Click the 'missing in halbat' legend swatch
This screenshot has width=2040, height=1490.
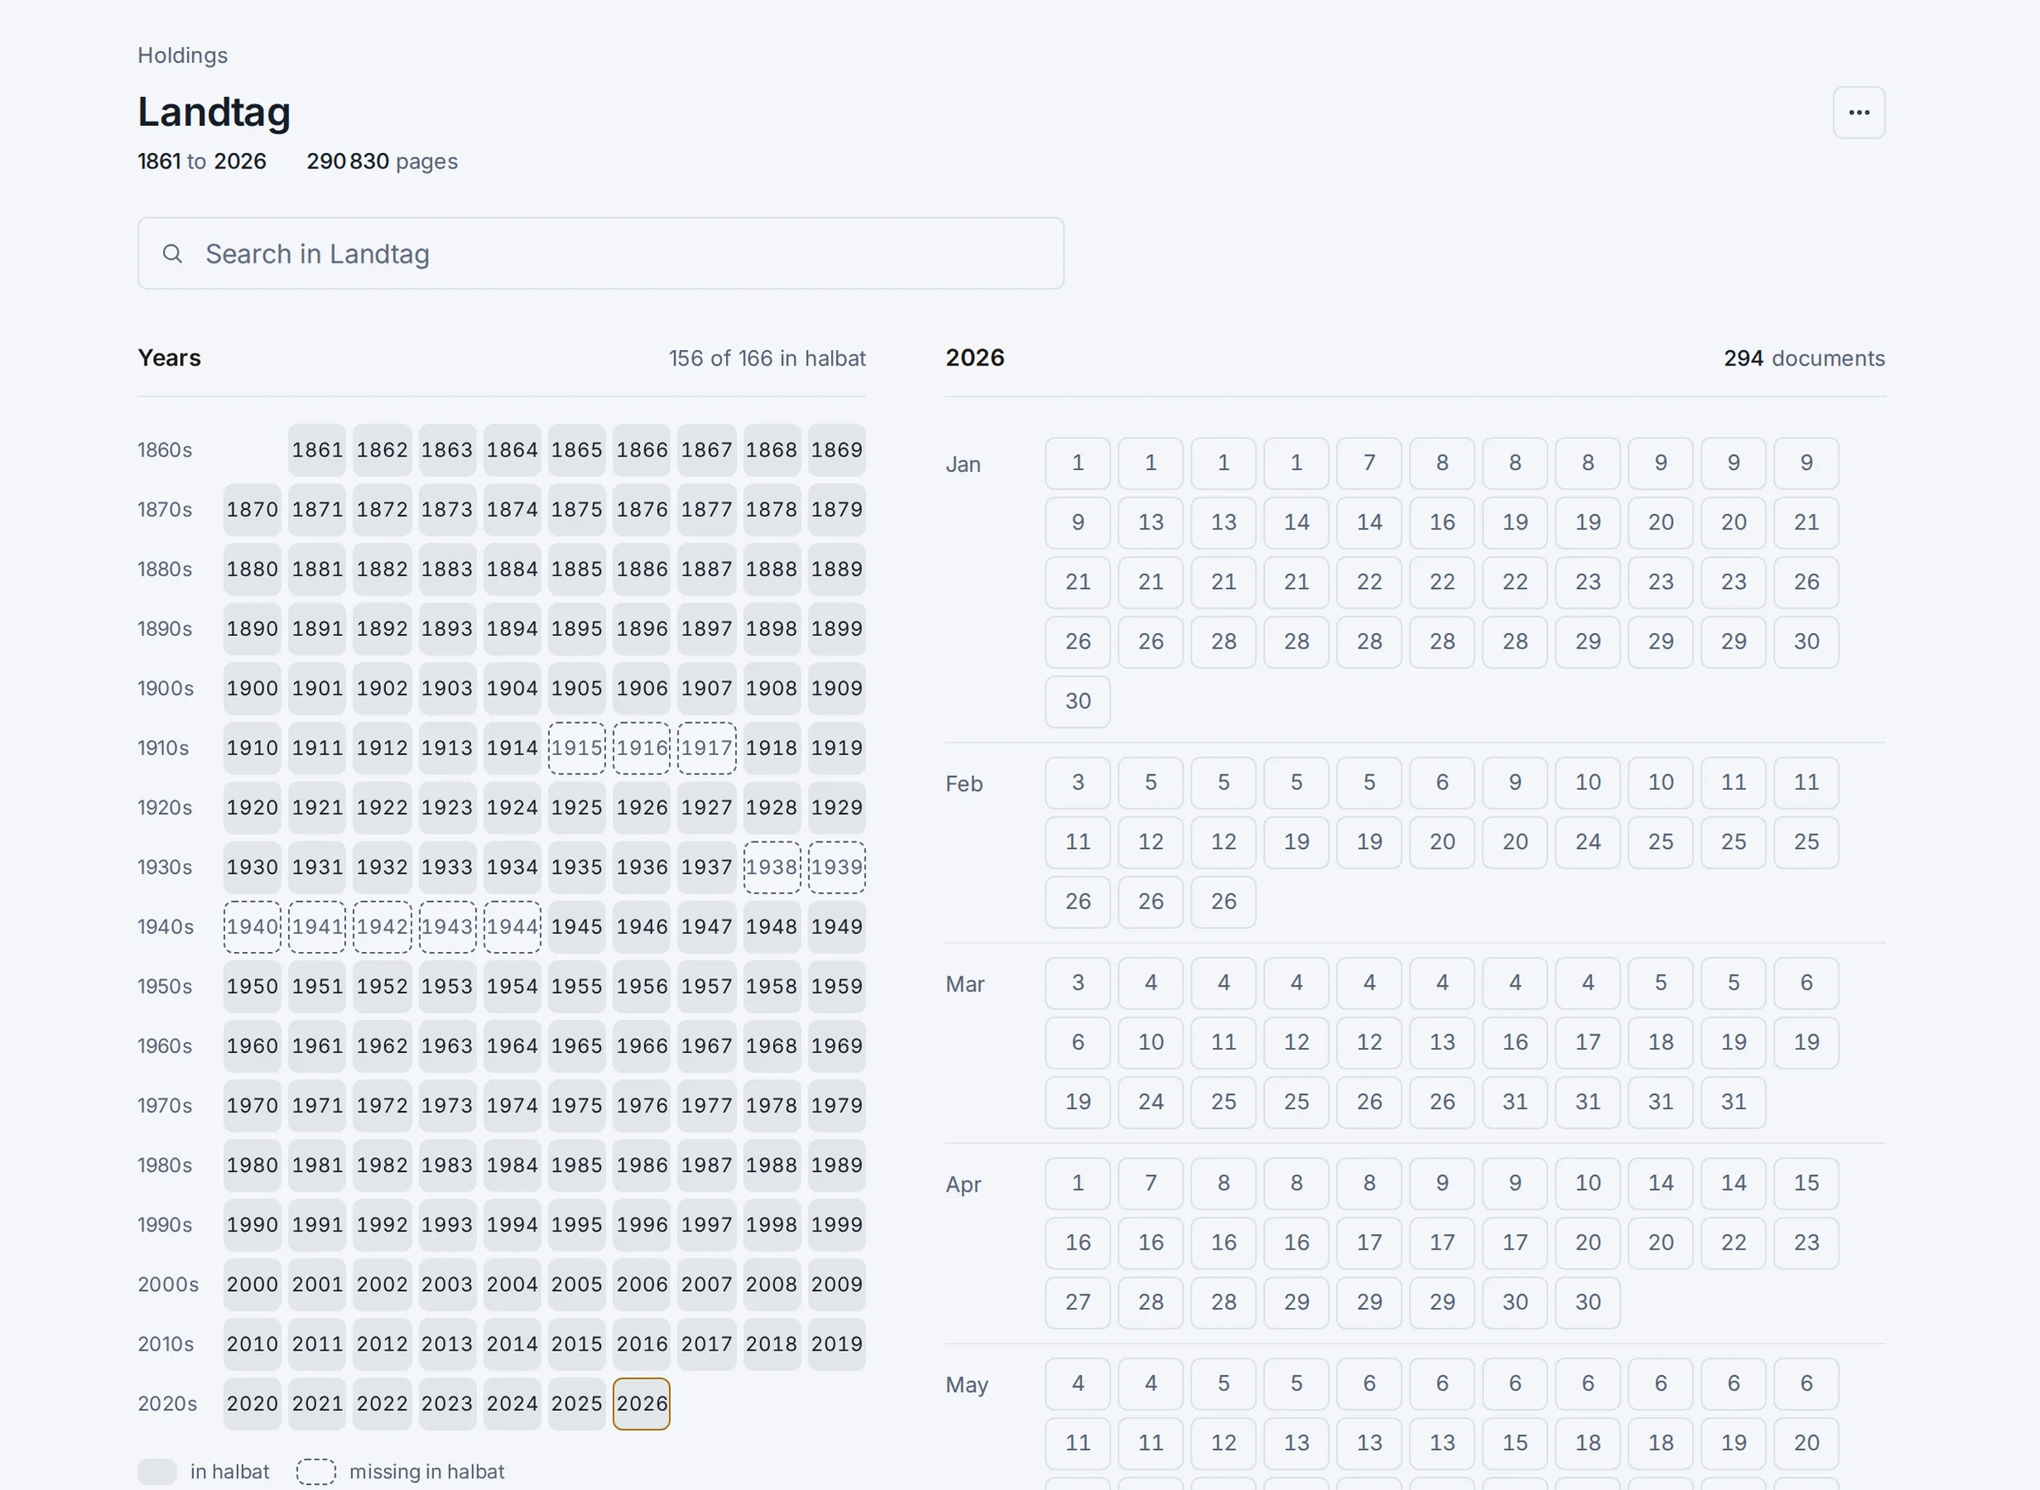coord(316,1471)
